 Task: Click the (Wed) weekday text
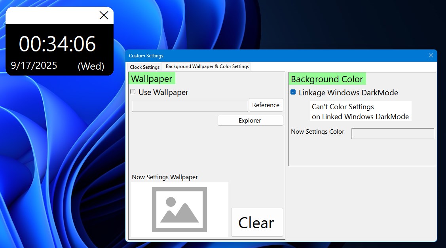(91, 66)
